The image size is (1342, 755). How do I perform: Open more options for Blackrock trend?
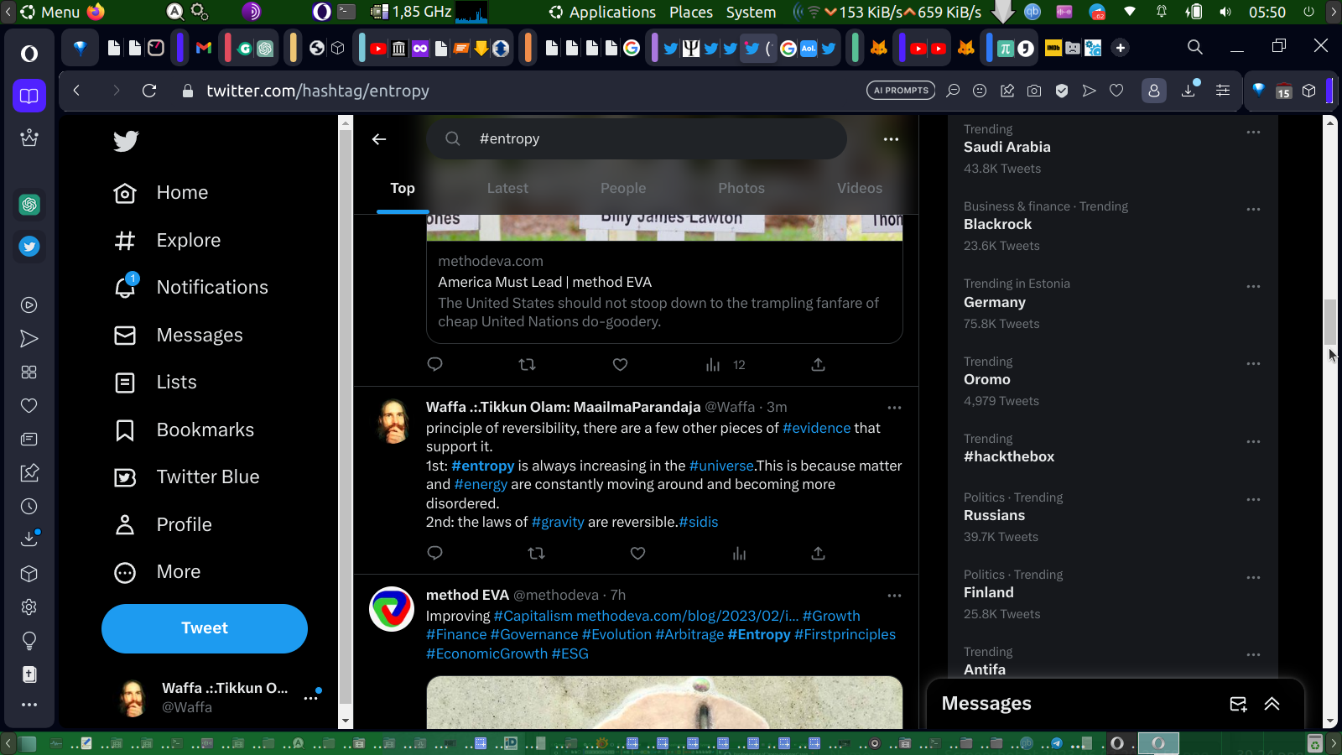coord(1253,210)
